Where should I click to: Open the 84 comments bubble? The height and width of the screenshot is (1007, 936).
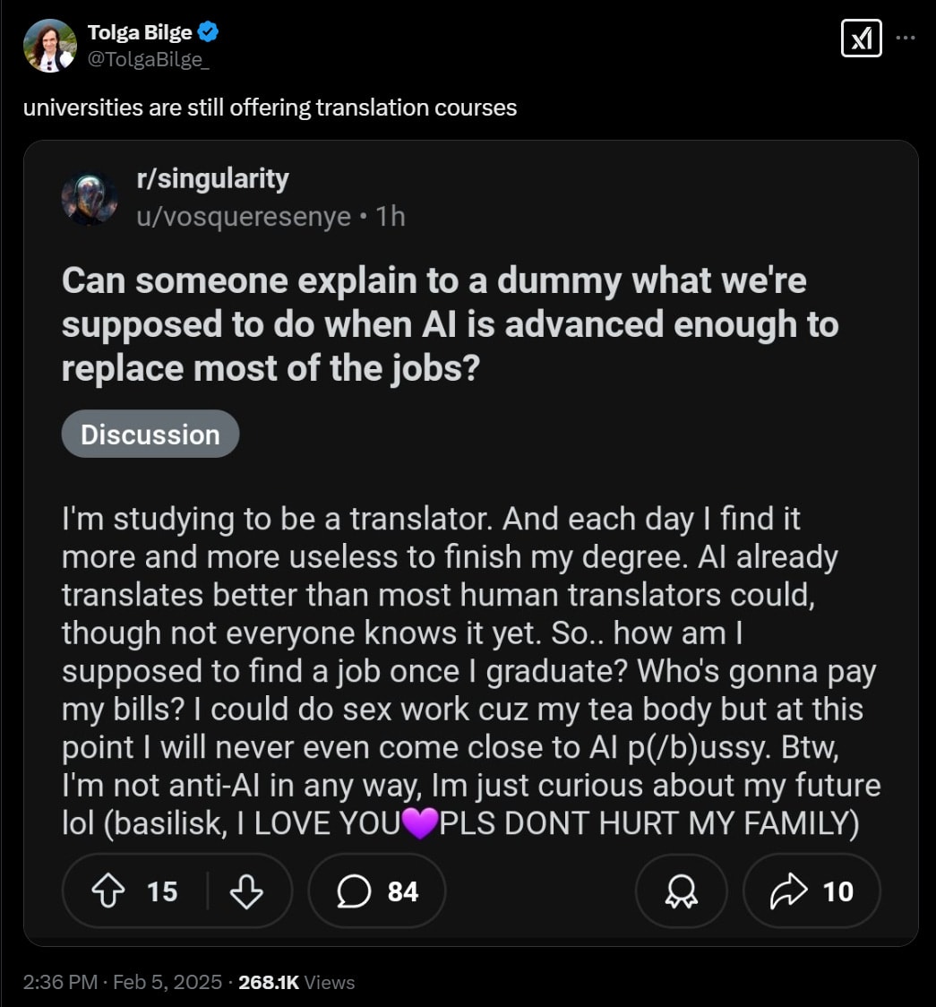[x=377, y=891]
